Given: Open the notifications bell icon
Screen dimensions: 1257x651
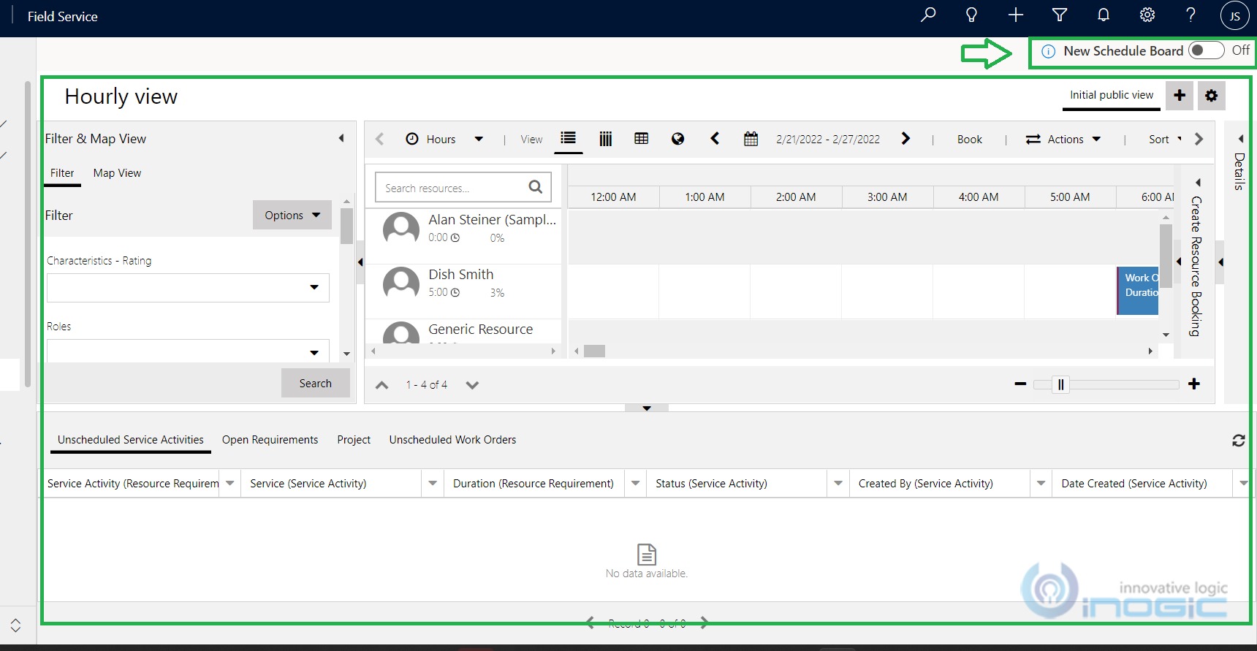Looking at the screenshot, I should click(1104, 15).
